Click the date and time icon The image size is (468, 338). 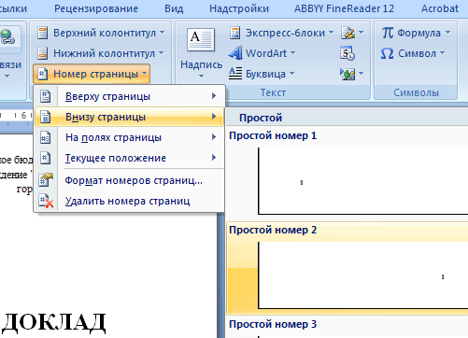pyautogui.click(x=347, y=53)
